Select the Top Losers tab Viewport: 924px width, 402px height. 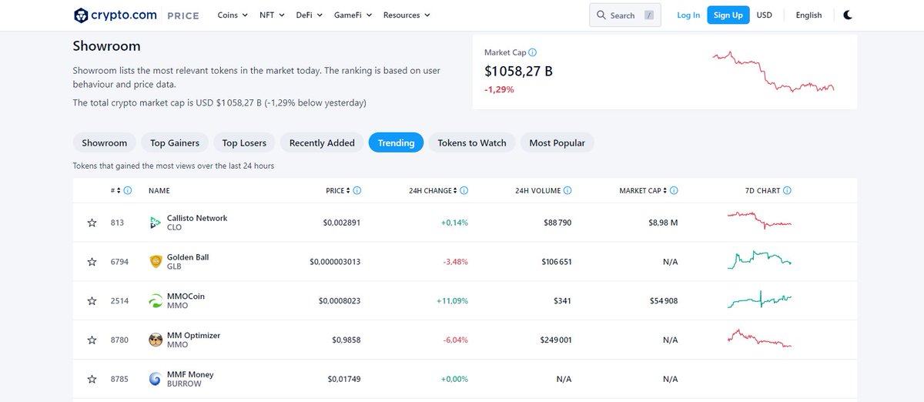pos(244,142)
